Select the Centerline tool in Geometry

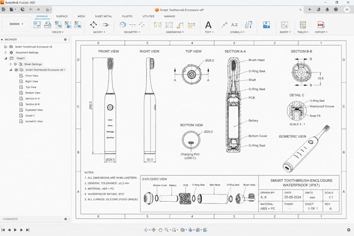(x=132, y=24)
